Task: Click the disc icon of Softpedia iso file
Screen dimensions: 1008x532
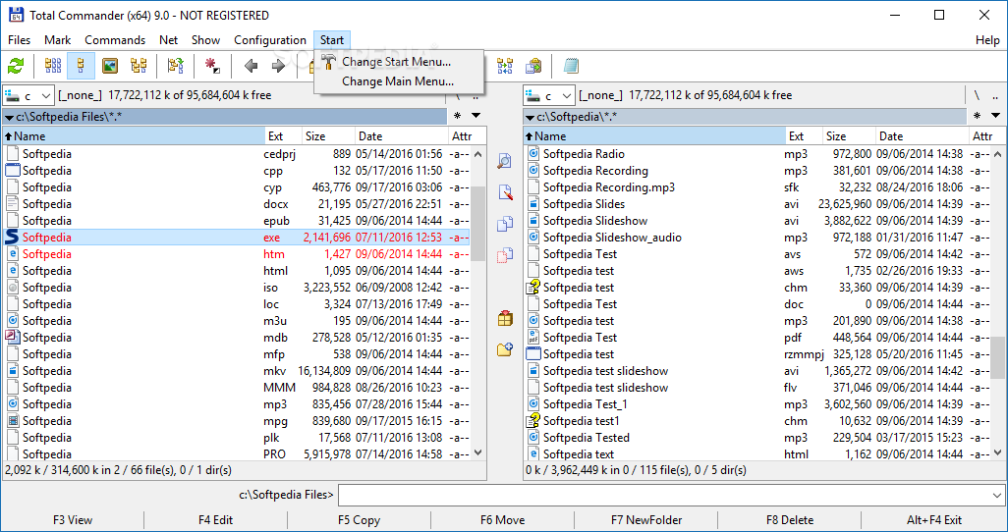Action: pyautogui.click(x=13, y=288)
